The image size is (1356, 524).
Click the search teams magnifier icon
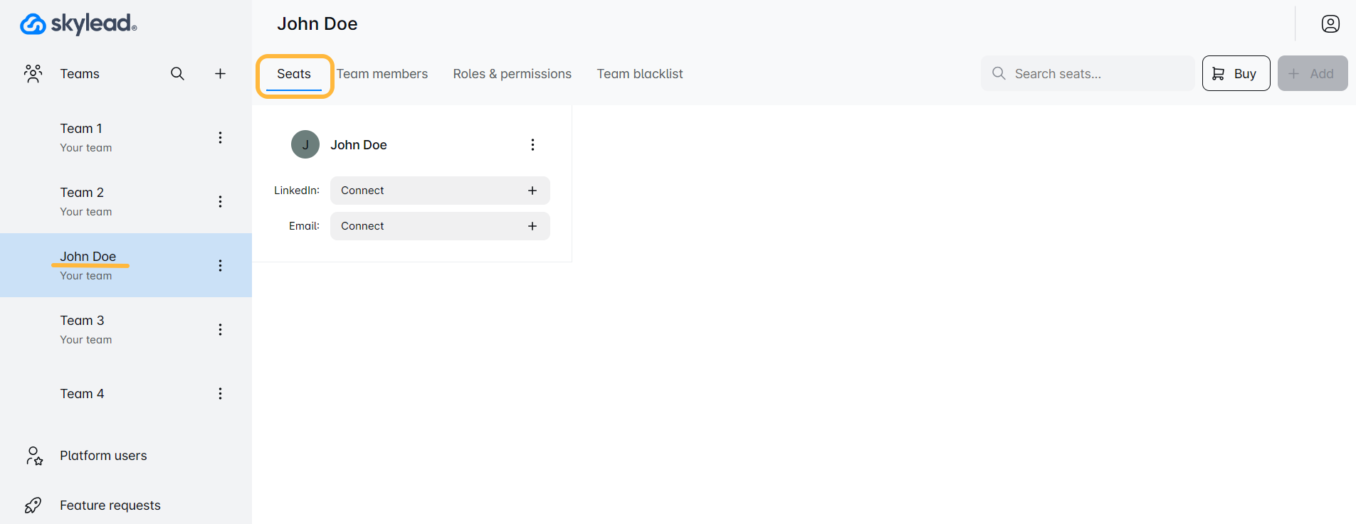click(177, 73)
